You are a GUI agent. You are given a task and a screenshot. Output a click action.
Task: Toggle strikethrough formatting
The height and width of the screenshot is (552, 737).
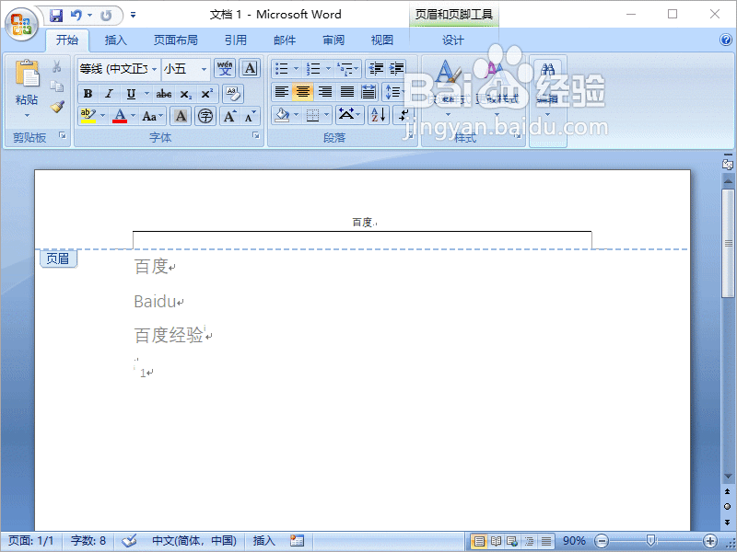click(164, 94)
